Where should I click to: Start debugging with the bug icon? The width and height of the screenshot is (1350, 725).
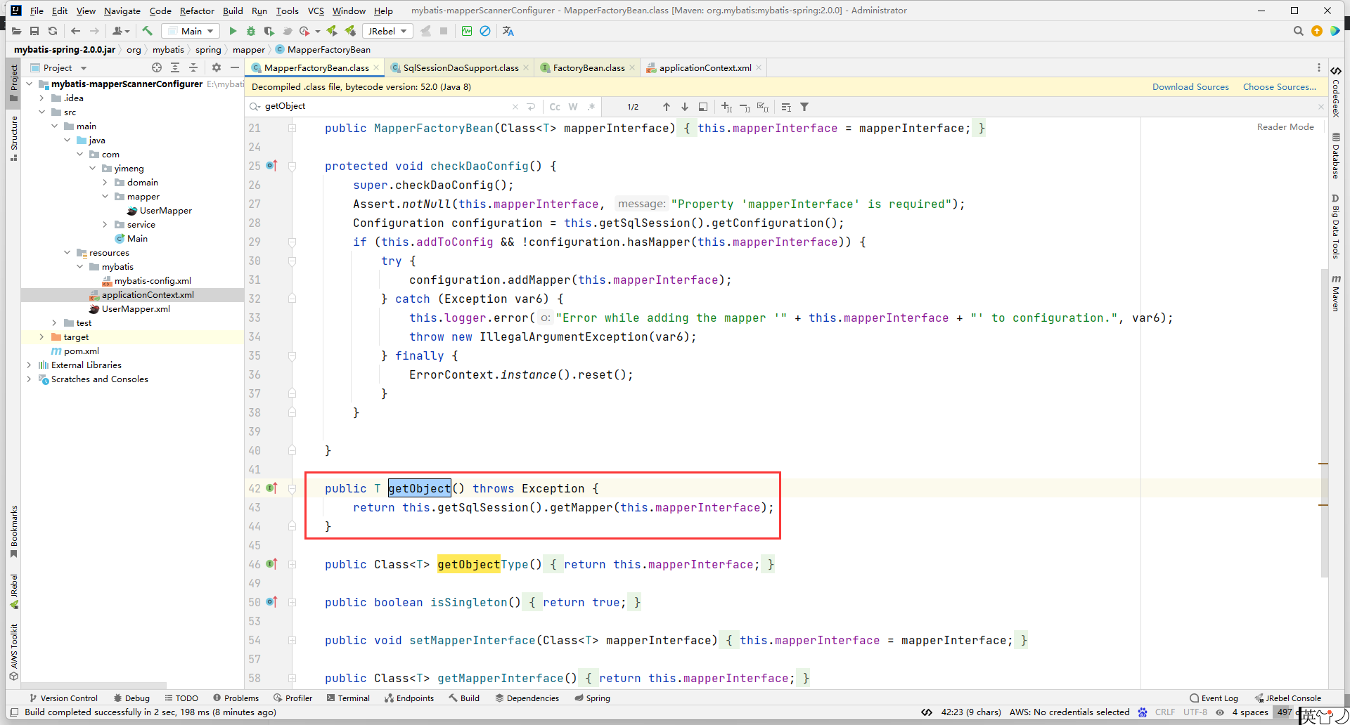(251, 31)
